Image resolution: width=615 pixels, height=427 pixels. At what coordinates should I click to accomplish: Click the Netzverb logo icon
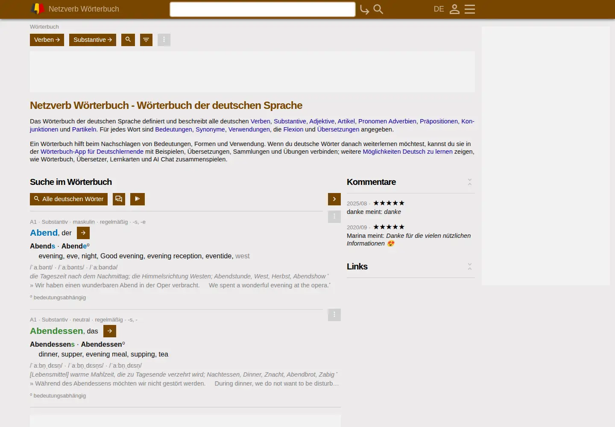38,9
